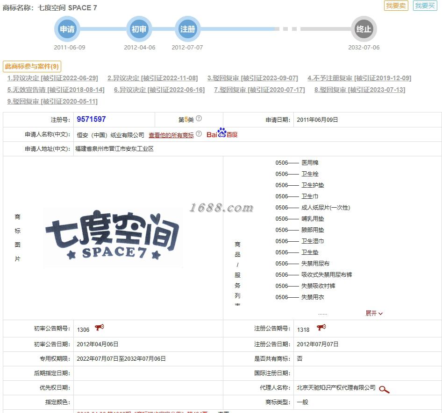Click the 注册 timeline circle
442x413 pixels.
(187, 29)
